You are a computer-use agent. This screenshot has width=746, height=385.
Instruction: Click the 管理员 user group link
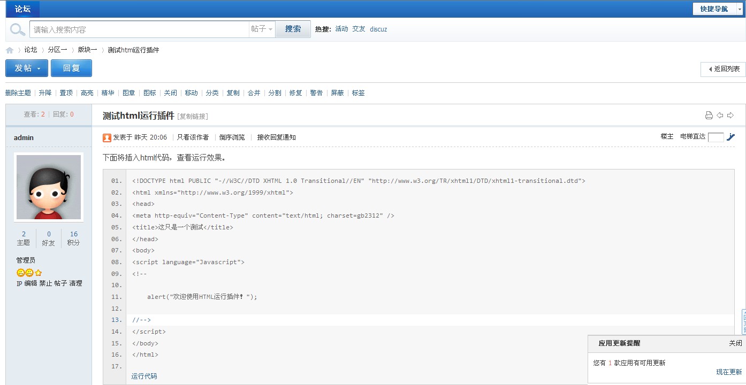pyautogui.click(x=26, y=260)
